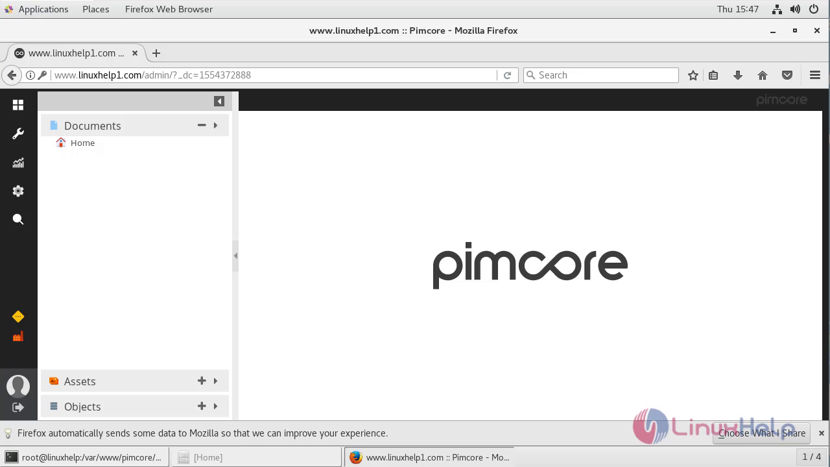Screen dimensions: 830x467
Task: Click the volume speaker icon in tray
Action: click(x=795, y=9)
